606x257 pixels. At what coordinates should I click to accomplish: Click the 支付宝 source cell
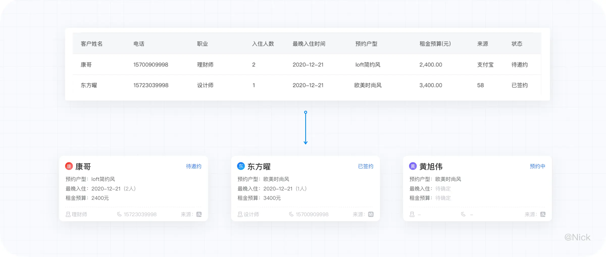pos(485,65)
